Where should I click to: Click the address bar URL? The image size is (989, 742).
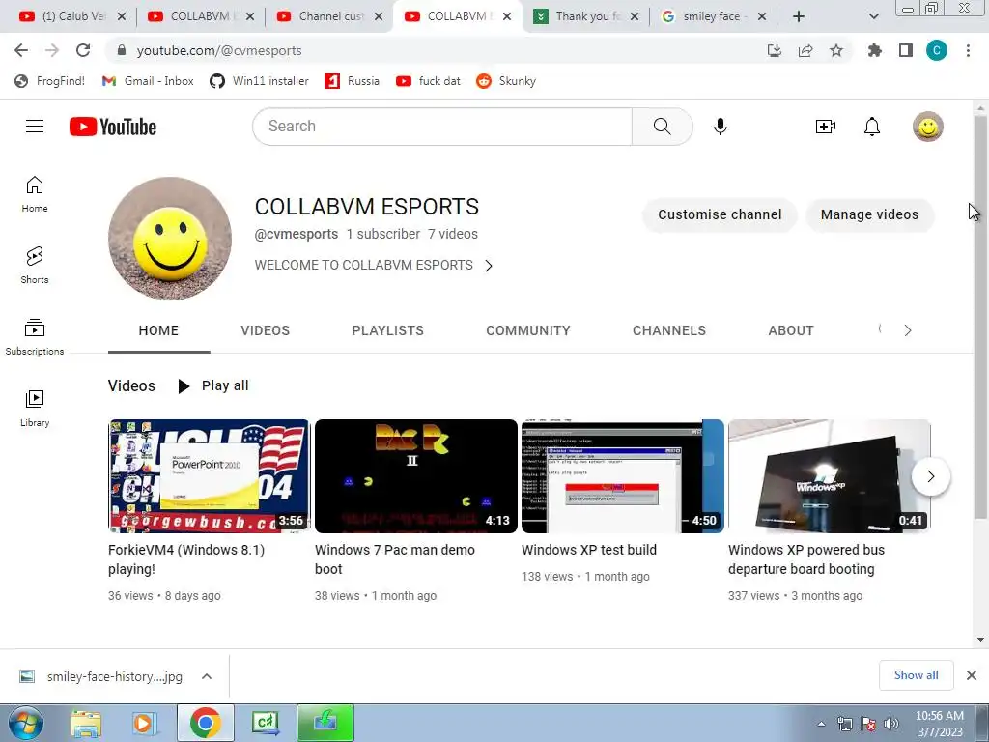click(x=219, y=50)
